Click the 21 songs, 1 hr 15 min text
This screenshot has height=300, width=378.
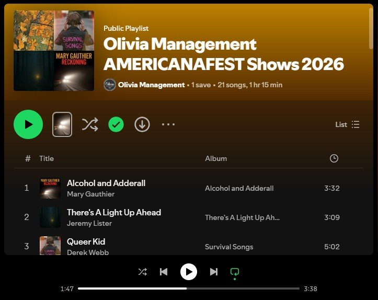click(x=250, y=85)
